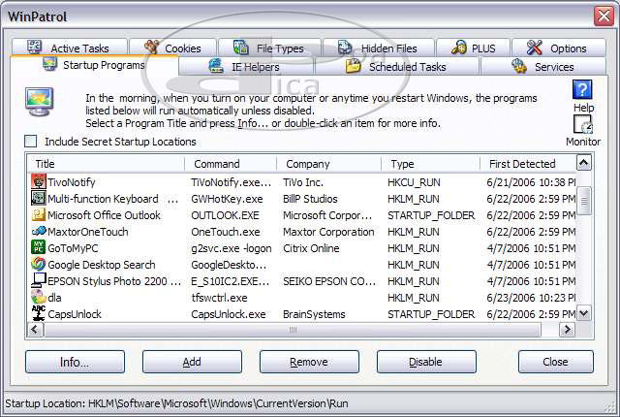
Task: Switch to the Cookies tab
Action: 172,48
